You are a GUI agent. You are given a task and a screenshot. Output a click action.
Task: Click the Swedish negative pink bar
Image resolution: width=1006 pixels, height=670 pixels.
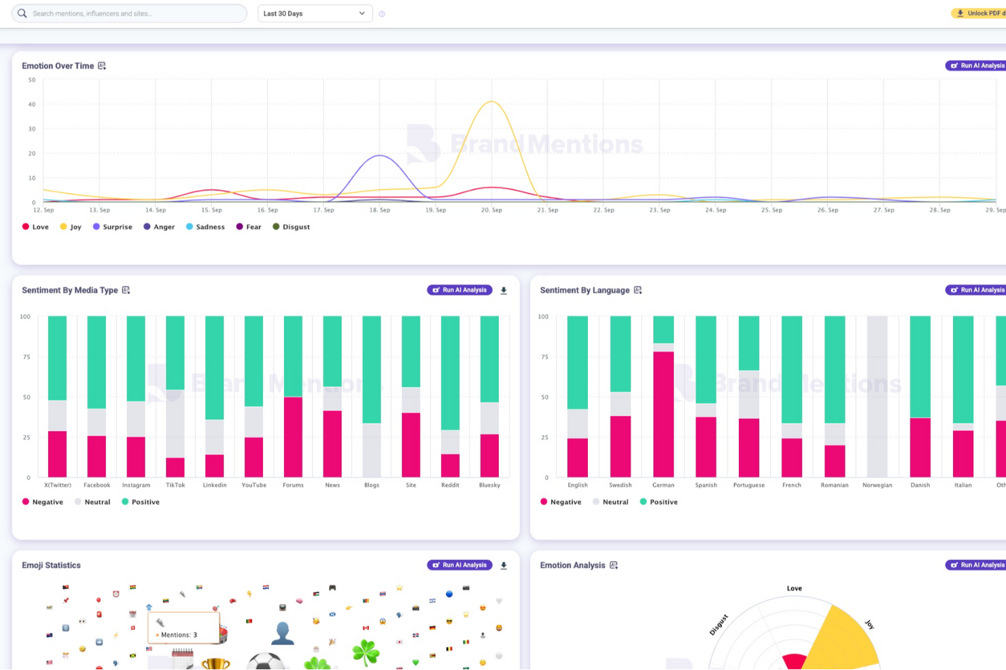tap(621, 447)
